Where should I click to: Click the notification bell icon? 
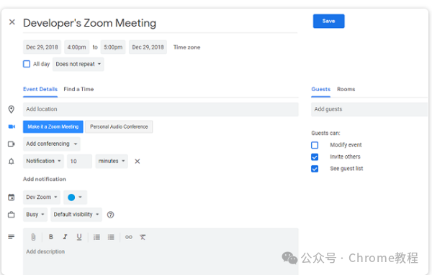[12, 162]
